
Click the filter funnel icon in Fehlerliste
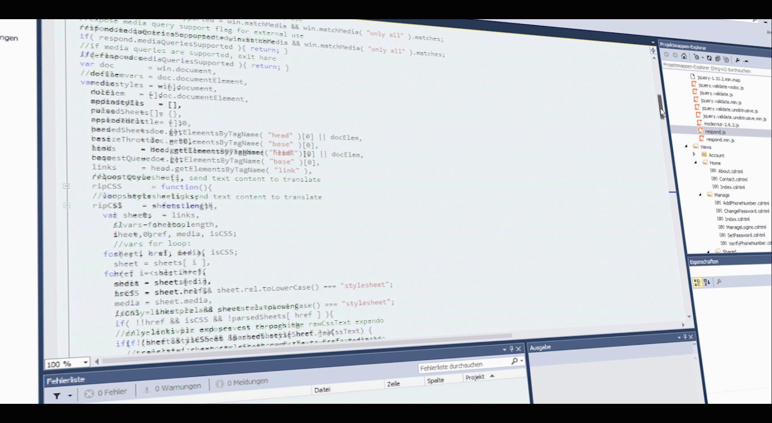click(x=57, y=396)
